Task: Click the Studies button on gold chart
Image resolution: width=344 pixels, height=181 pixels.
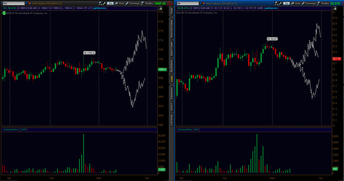Action: pos(147,3)
